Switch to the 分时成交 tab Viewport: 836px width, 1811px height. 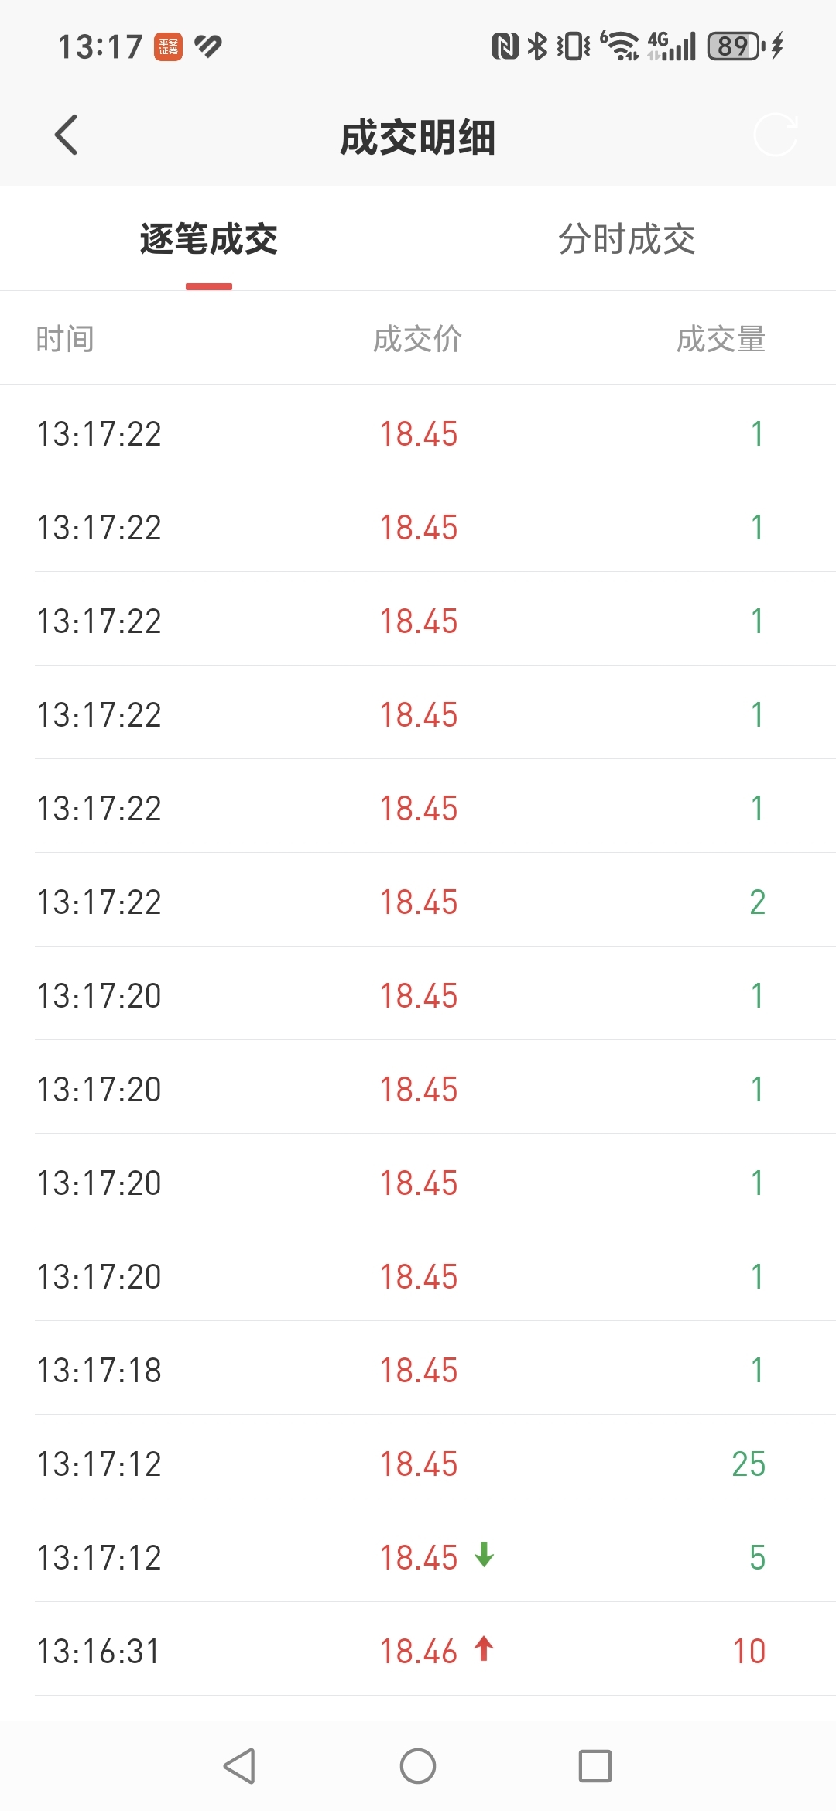[627, 238]
